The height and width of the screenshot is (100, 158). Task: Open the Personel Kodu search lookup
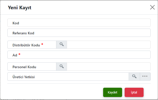click(x=62, y=66)
